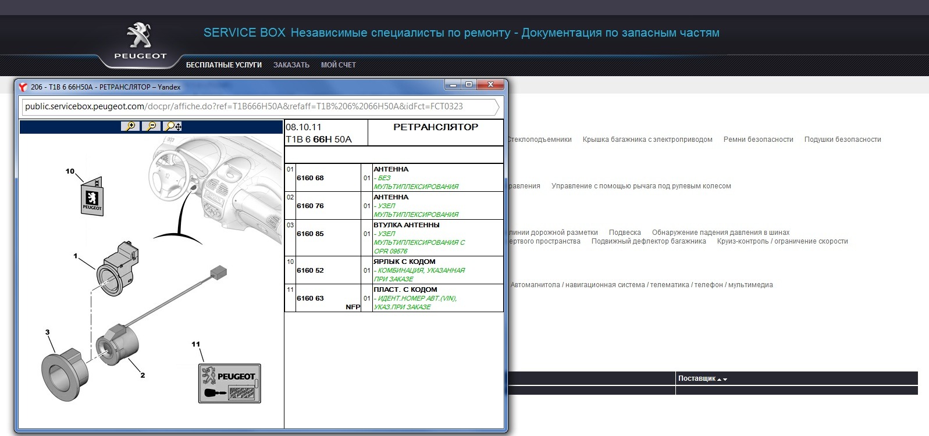
Task: Close the РЕТРАНСЛЯТОР popup window
Action: pos(490,85)
